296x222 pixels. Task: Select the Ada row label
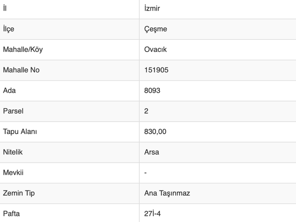click(x=9, y=91)
